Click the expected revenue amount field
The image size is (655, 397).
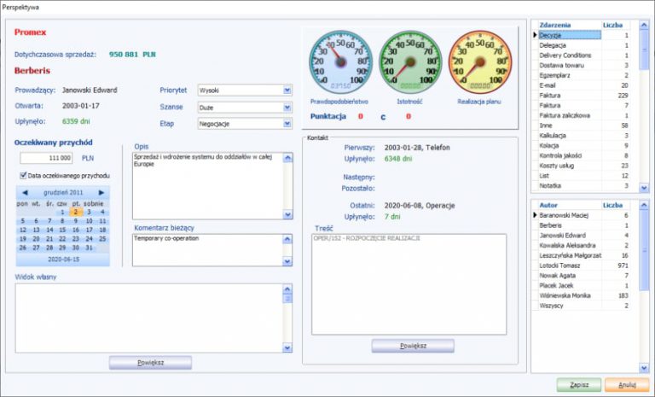tap(48, 158)
